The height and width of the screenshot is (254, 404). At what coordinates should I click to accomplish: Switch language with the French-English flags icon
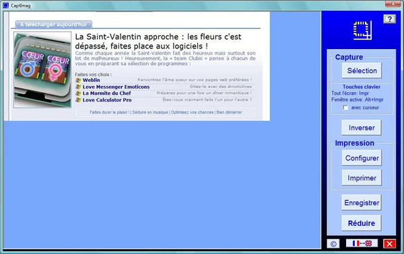click(x=362, y=243)
